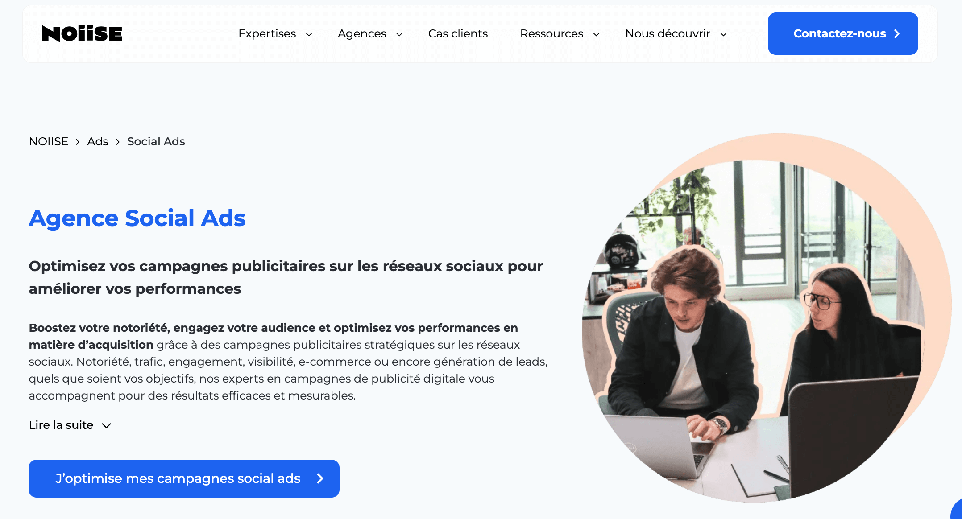This screenshot has width=962, height=519.
Task: Expand the Lire la suite text
Action: tap(70, 425)
